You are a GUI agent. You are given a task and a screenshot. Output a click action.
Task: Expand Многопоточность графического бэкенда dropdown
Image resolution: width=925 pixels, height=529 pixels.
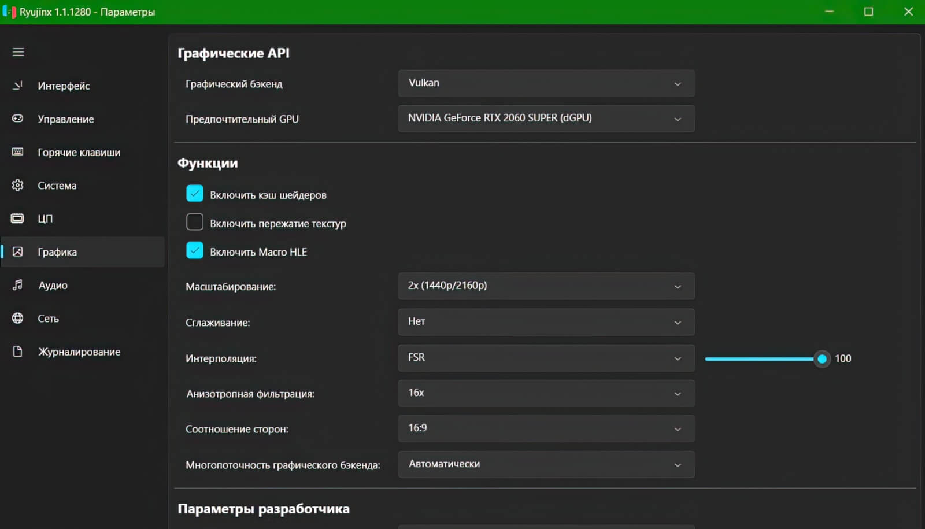pyautogui.click(x=546, y=464)
